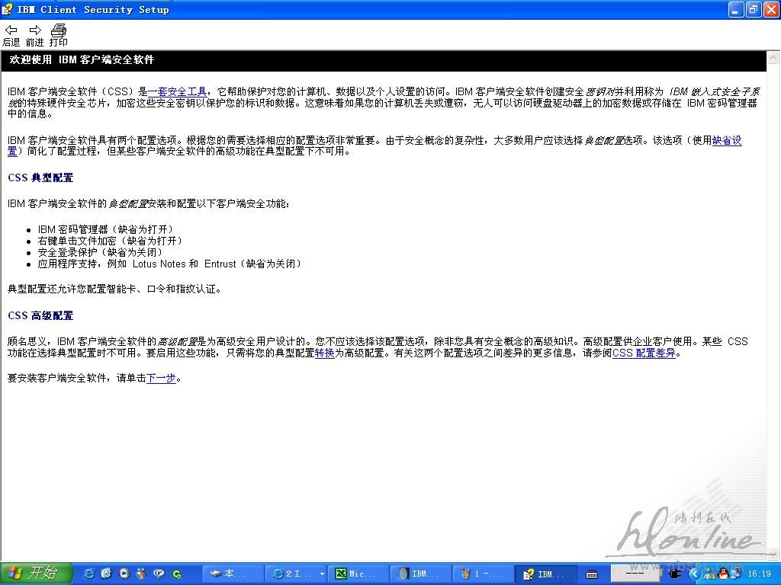Screen dimensions: 781x585
Task: Click the 转换 link
Action: tap(324, 353)
